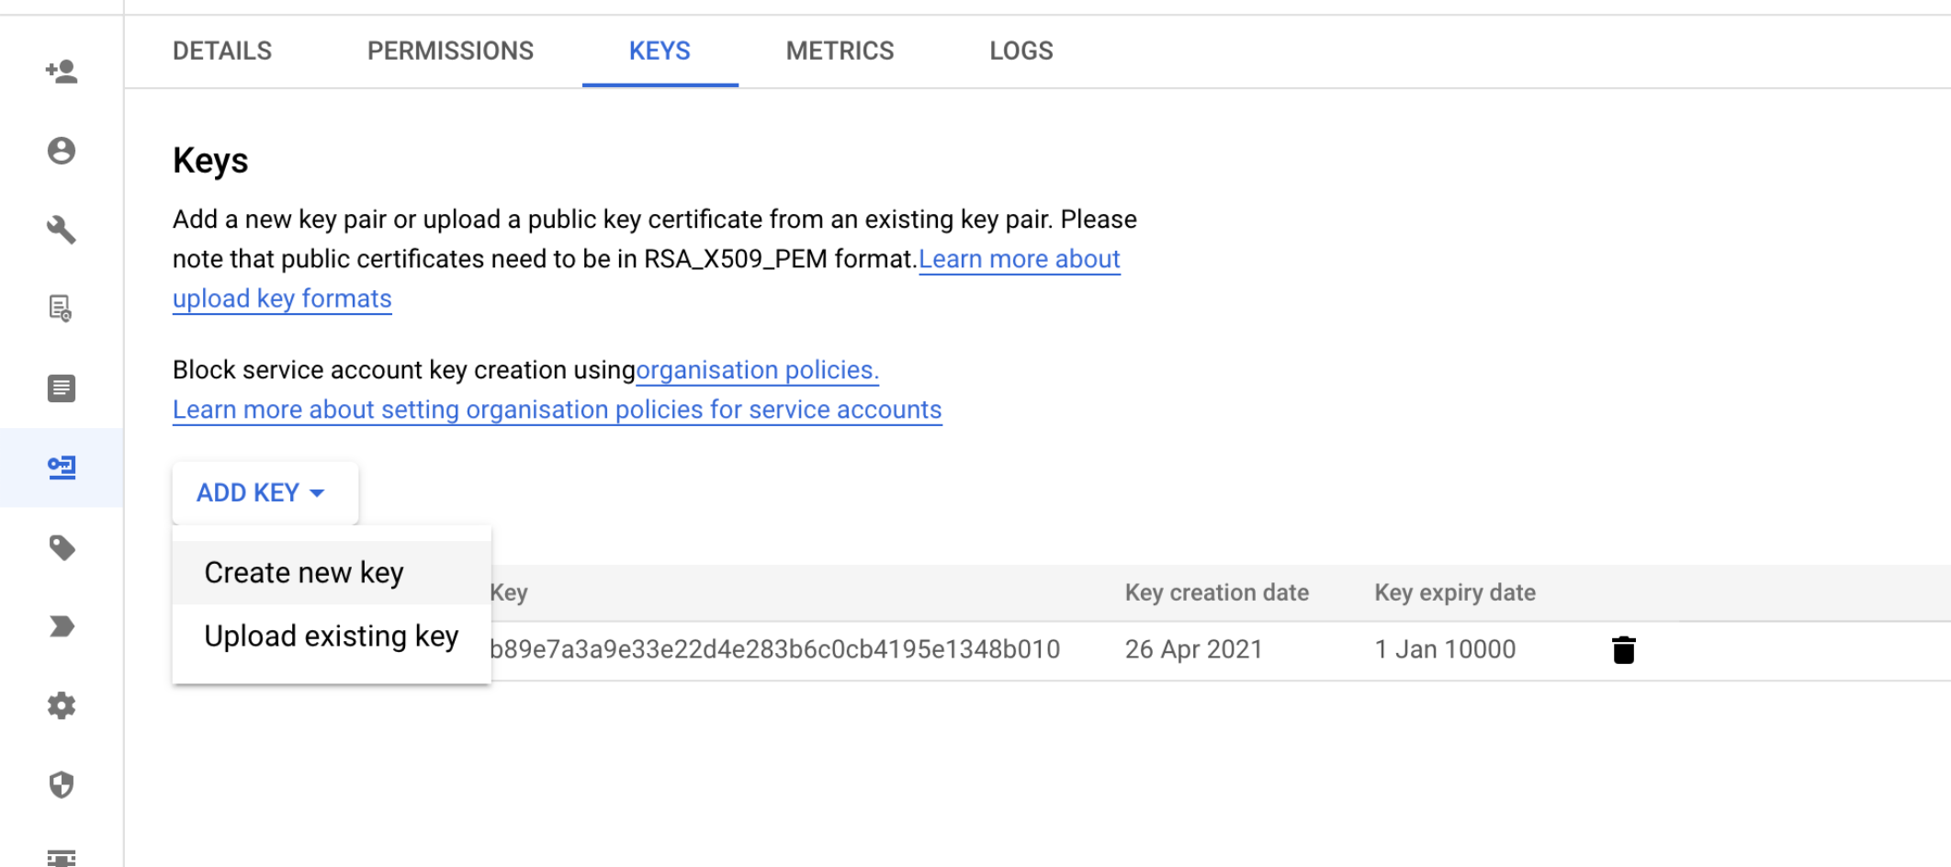Open the LOGS tab
This screenshot has height=867, width=1951.
1021,51
